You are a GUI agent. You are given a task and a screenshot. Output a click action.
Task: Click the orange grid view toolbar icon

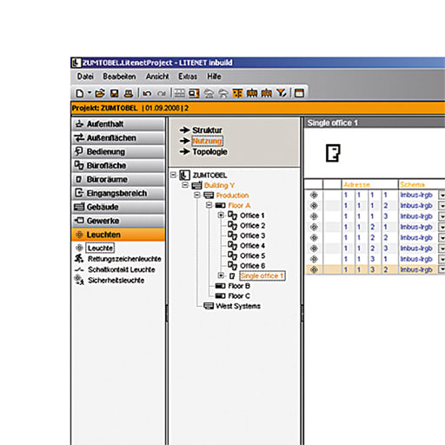[x=237, y=93]
